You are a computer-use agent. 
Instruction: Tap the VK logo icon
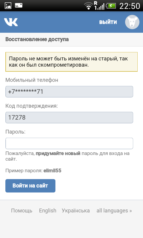[x=11, y=22]
